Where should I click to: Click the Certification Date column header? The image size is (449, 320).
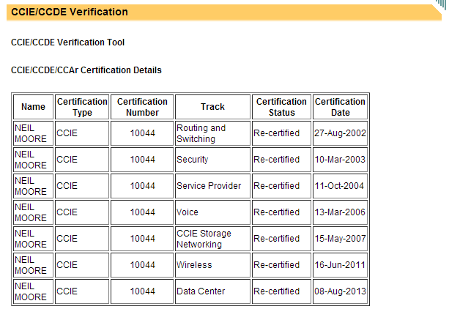340,107
